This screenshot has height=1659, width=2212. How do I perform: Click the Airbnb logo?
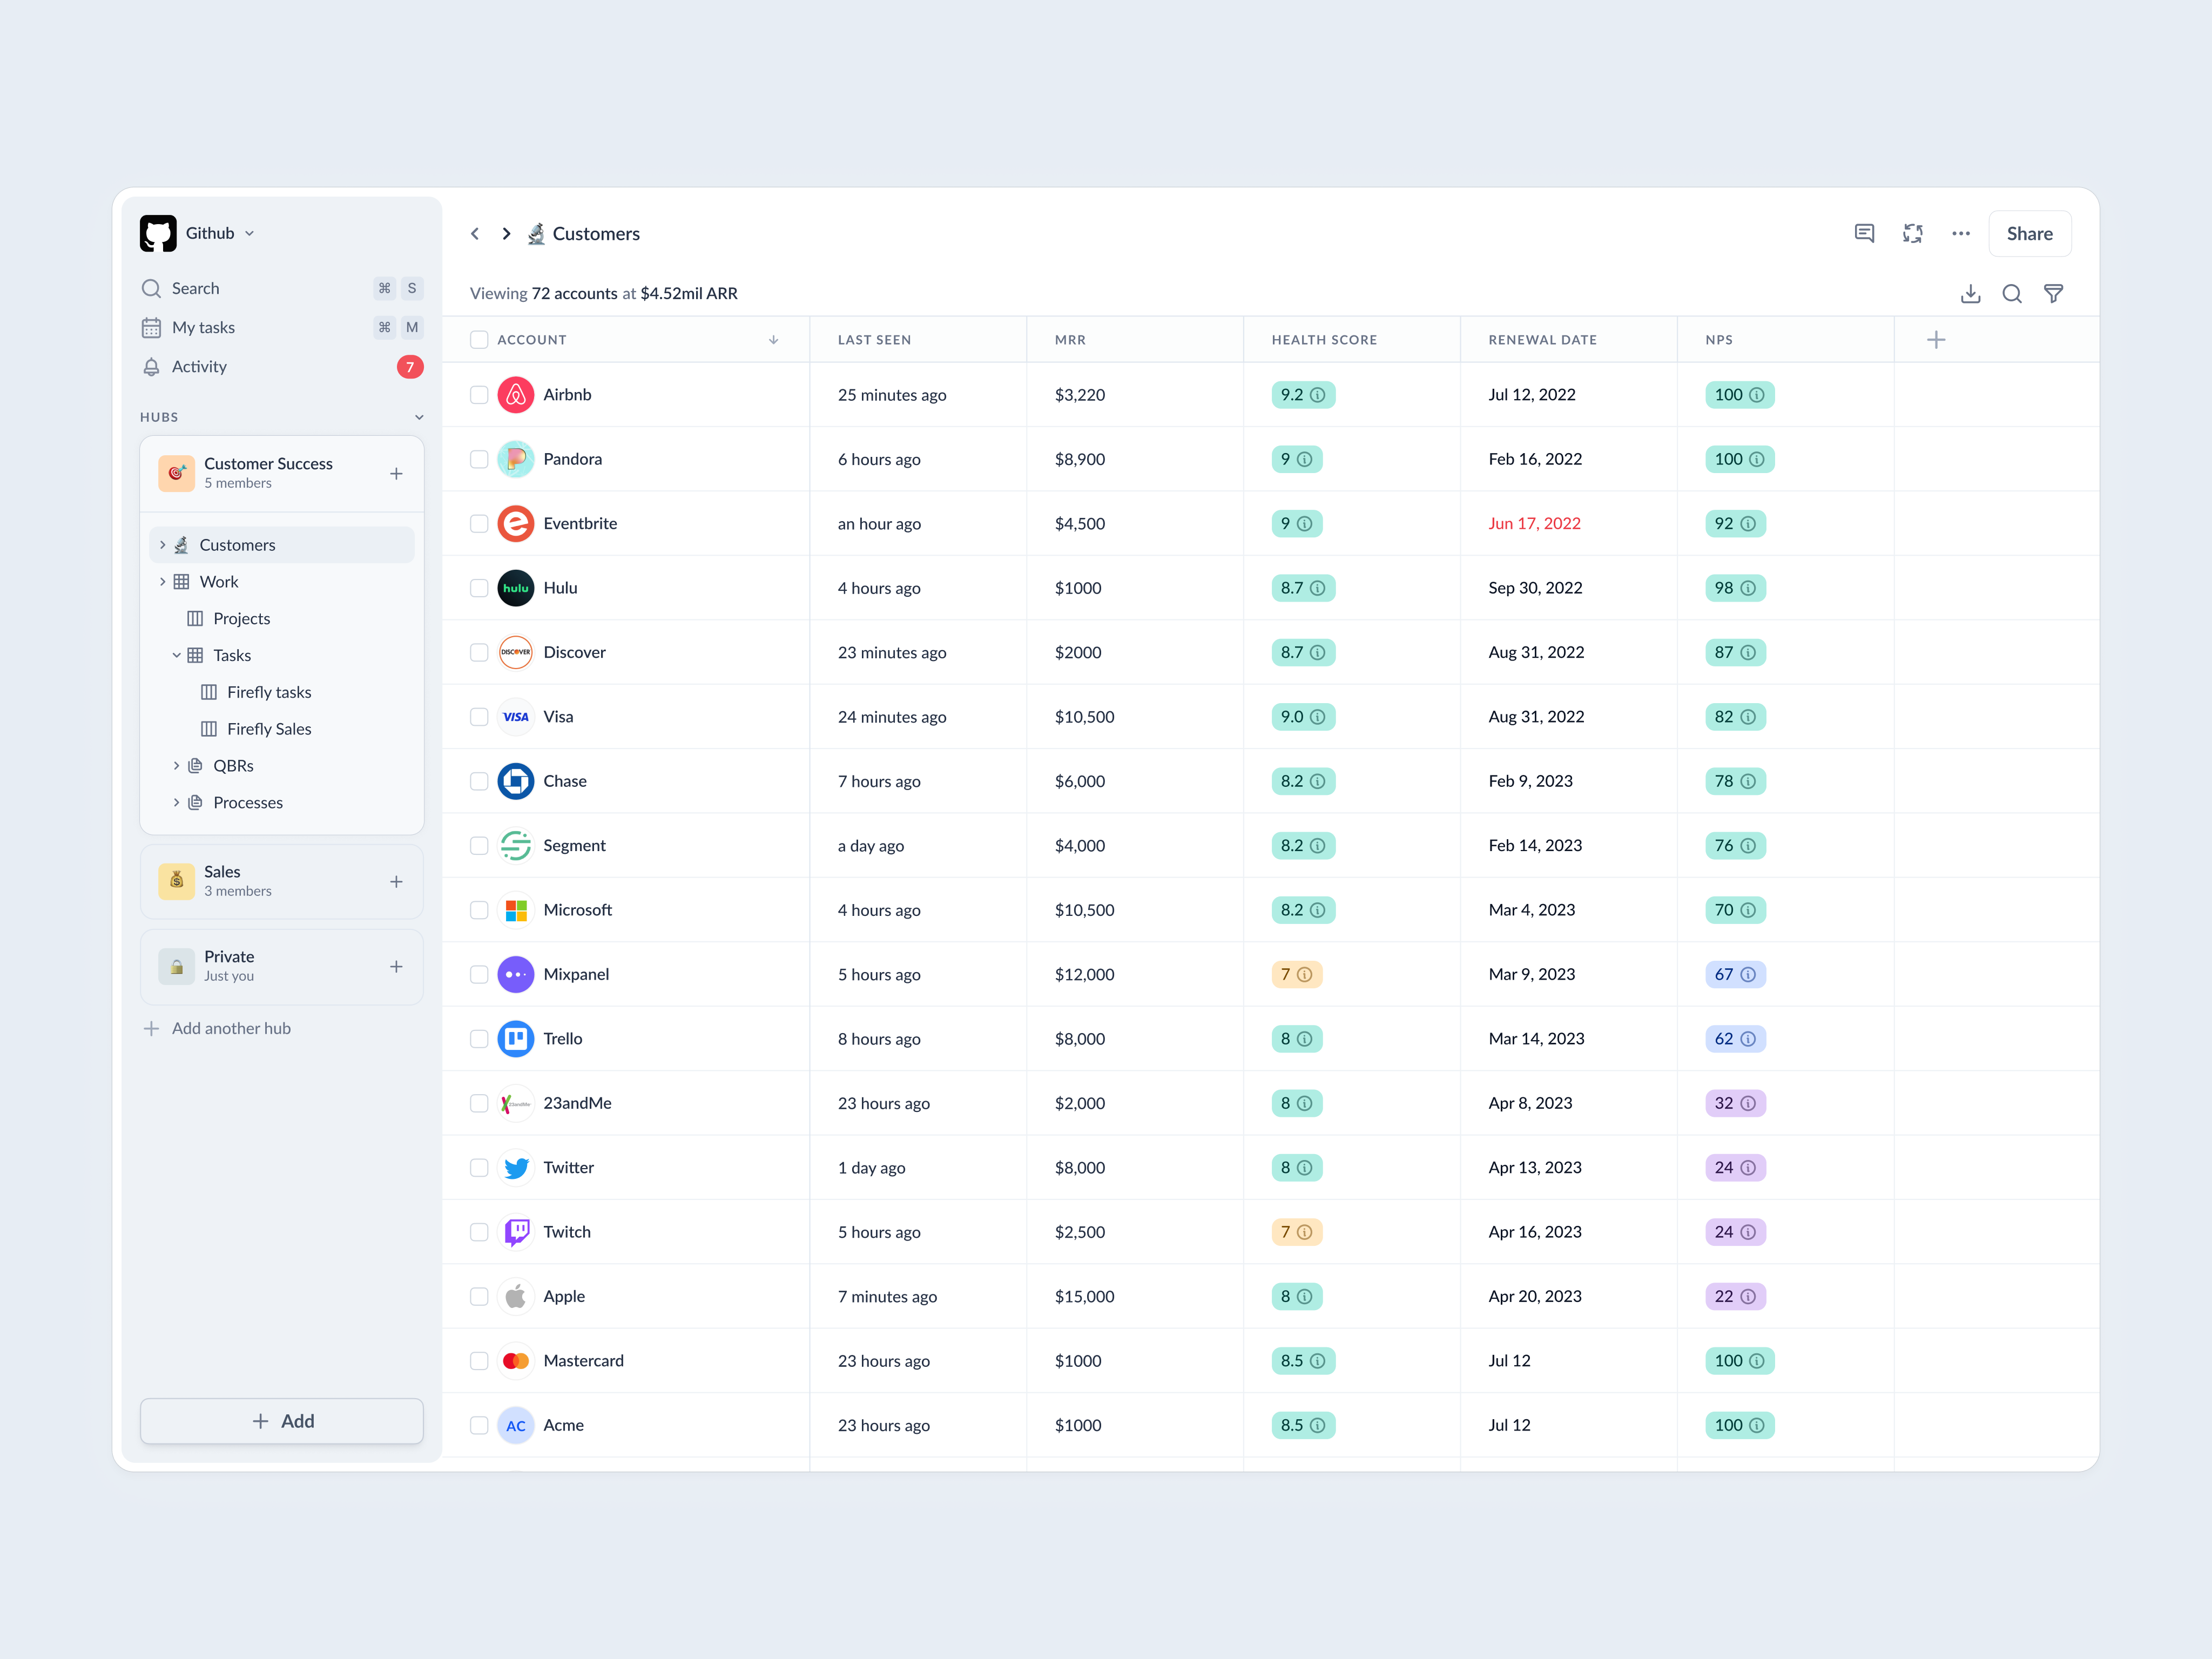coord(515,395)
